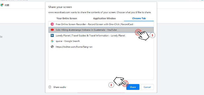The height and width of the screenshot is (95, 204).
Task: Cancel the screen sharing dialog
Action: click(x=147, y=87)
